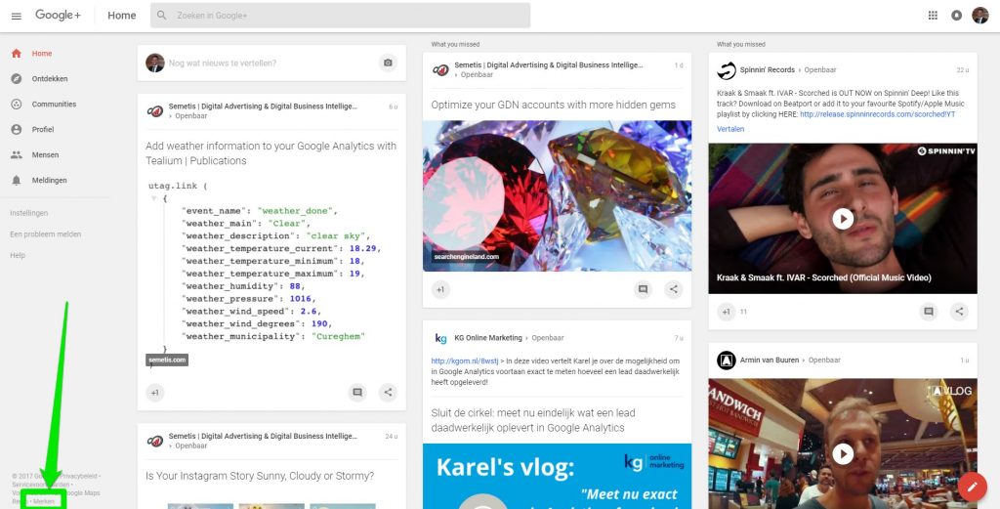
Task: Share the GDN hidden gems post
Action: pyautogui.click(x=674, y=289)
